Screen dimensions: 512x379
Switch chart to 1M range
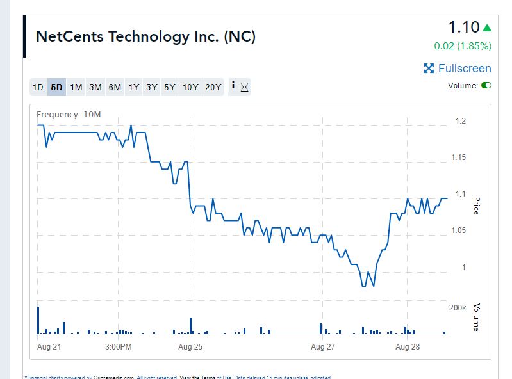click(76, 87)
